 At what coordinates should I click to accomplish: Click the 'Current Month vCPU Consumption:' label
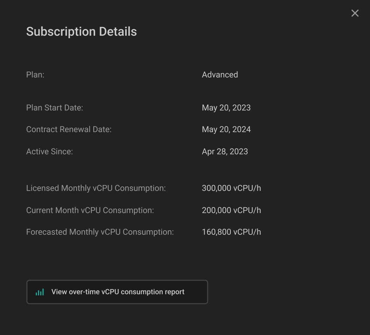tap(90, 210)
